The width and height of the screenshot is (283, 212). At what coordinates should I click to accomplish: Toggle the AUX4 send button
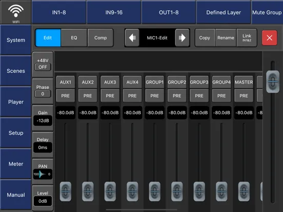132,82
